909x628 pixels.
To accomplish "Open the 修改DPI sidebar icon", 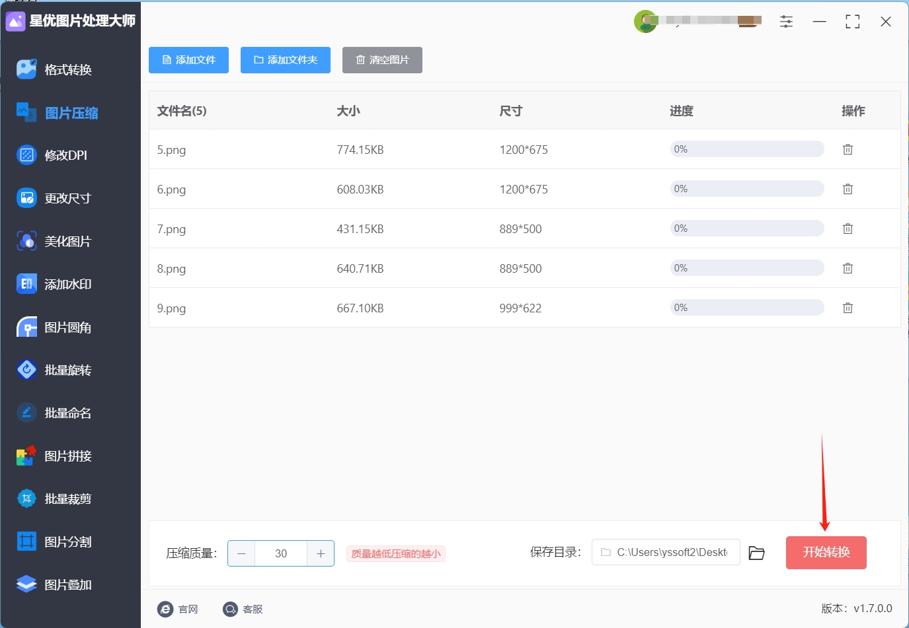I will pos(26,155).
